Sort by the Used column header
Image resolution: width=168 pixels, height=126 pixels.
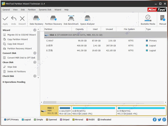pyautogui.click(x=94, y=29)
